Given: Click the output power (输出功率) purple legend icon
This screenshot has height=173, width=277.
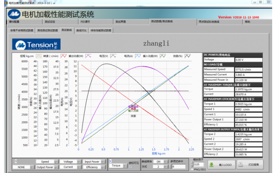Looking at the screenshot, I should 89,56.
